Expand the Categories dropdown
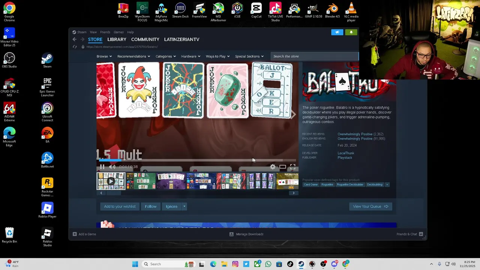480x270 pixels. click(x=166, y=56)
